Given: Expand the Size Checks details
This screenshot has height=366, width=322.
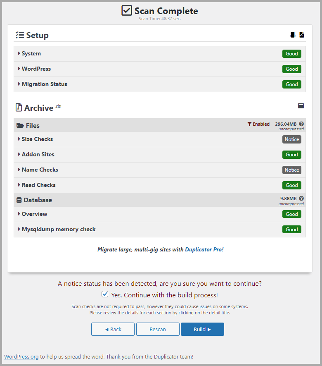Looking at the screenshot, I should click(x=37, y=139).
